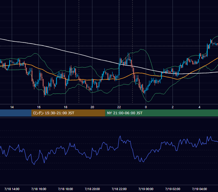Click the hour label 4 on price chart axis

coord(199,107)
